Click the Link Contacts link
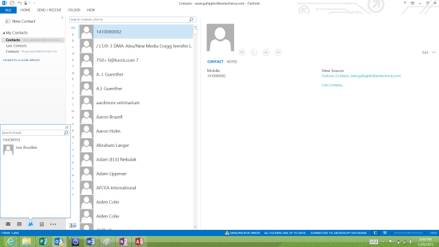Screen dimensions: 439x247 (x=332, y=85)
